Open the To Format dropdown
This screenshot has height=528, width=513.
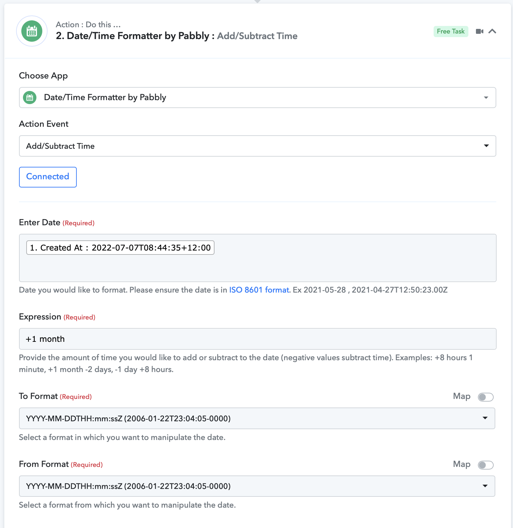(x=257, y=418)
